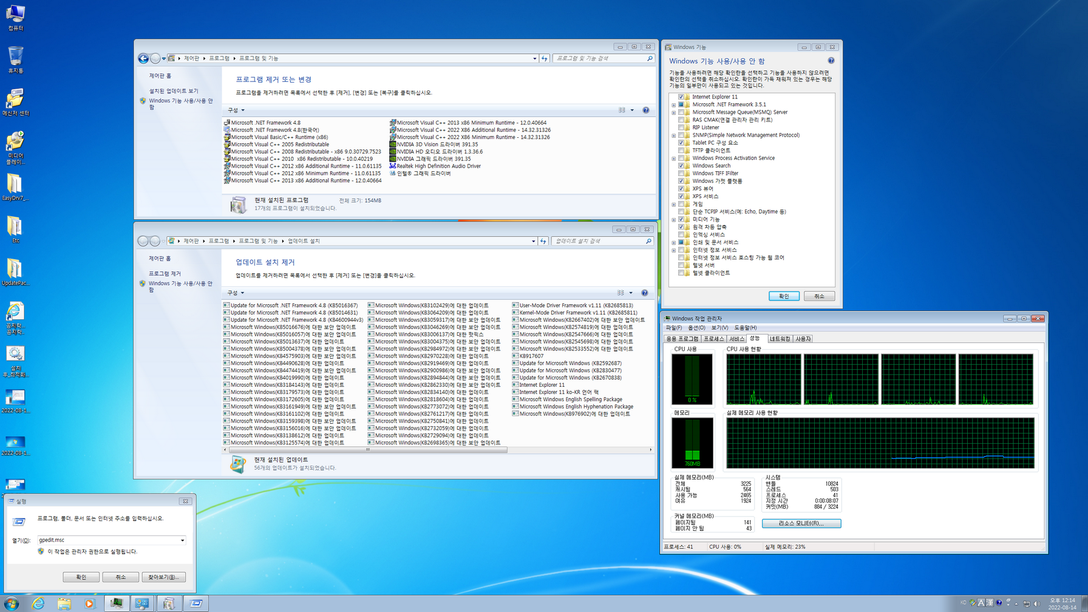Viewport: 1088px width, 612px height.
Task: Click the horizontal scrollbar under the updates list
Action: 437,450
